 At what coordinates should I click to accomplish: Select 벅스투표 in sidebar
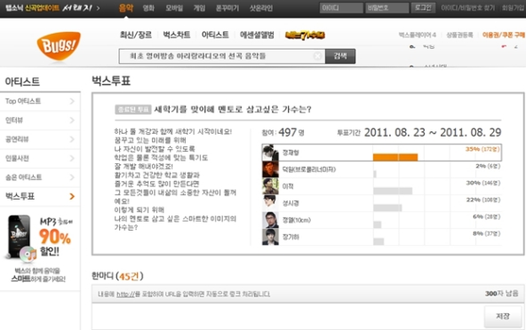pyautogui.click(x=20, y=196)
